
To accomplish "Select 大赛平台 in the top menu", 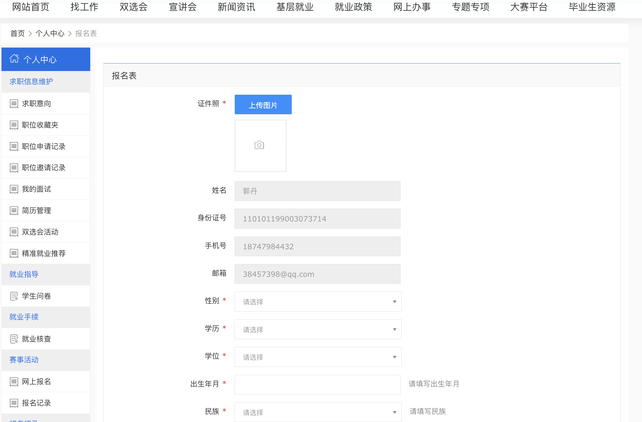I will [x=529, y=7].
